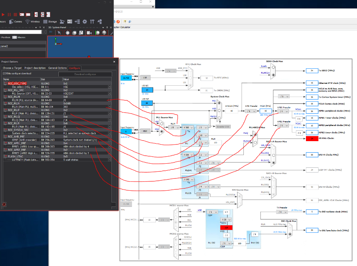The image size is (357, 266).
Task: Click the cube shape icon in System Panel
Action: tap(104, 33)
